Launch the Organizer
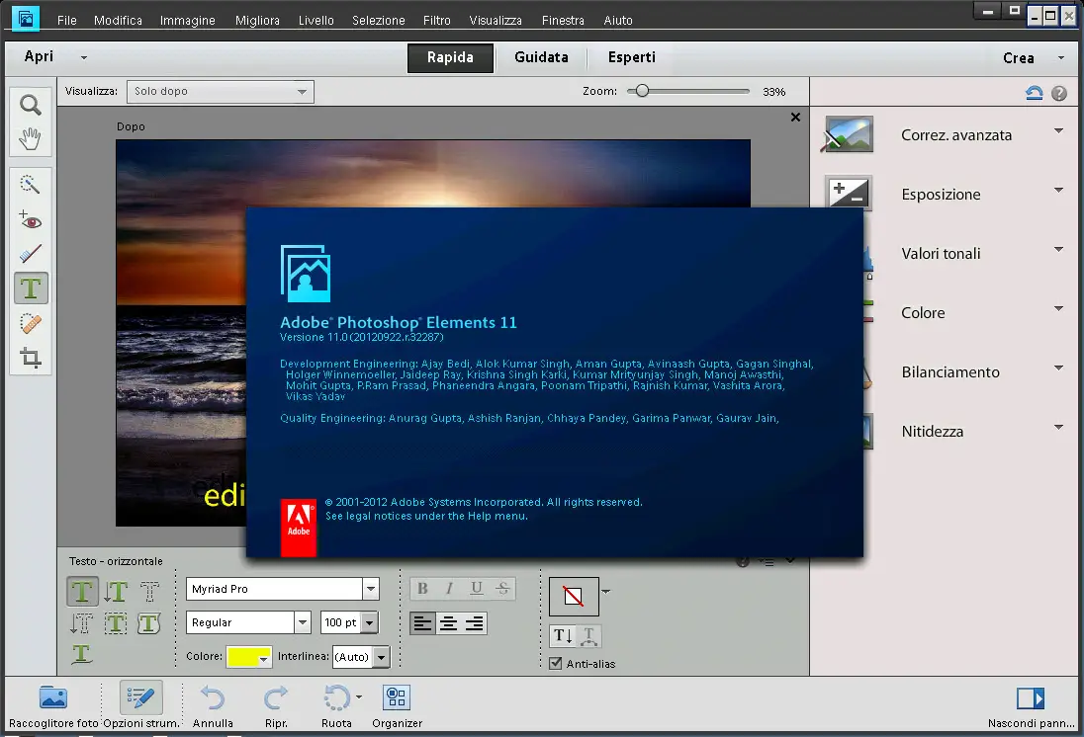 [397, 697]
